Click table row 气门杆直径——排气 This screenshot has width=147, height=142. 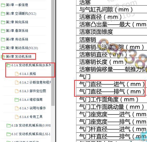112,136
